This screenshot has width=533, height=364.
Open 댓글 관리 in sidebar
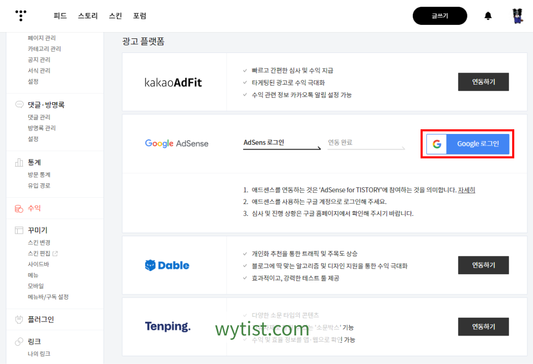(x=39, y=117)
